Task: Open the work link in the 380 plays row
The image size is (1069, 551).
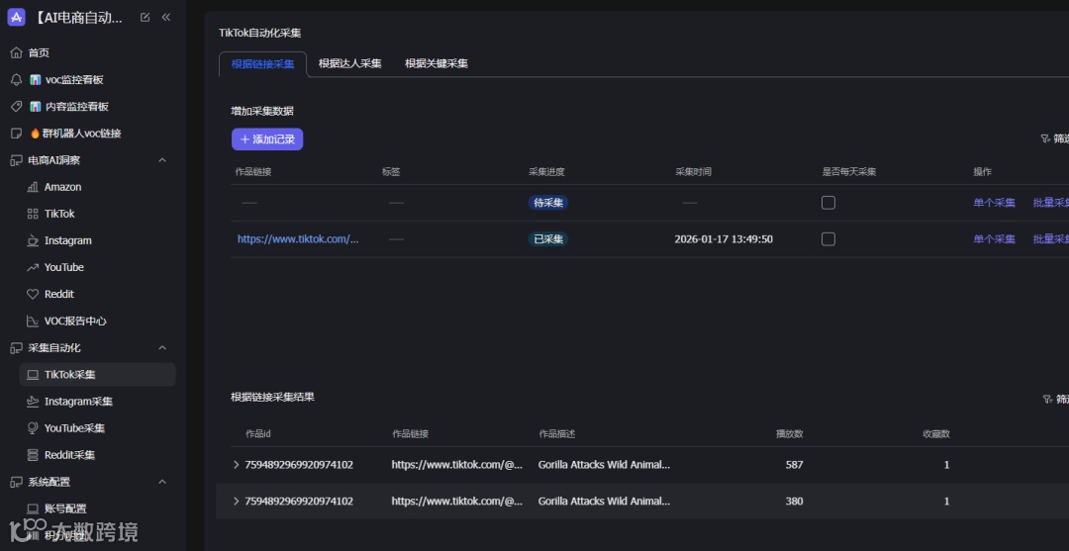Action: pyautogui.click(x=456, y=502)
